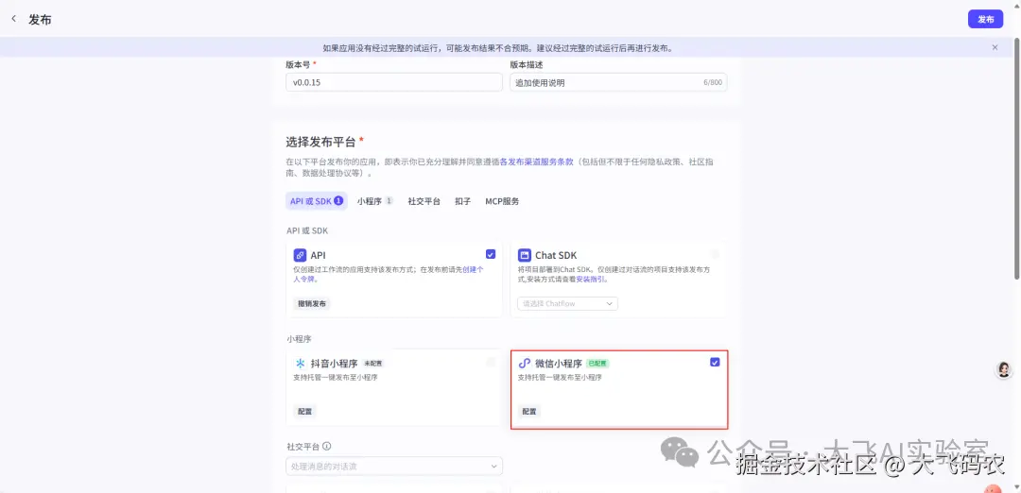The image size is (1021, 493).
Task: Switch to the MCP服务 tab
Action: pyautogui.click(x=502, y=201)
